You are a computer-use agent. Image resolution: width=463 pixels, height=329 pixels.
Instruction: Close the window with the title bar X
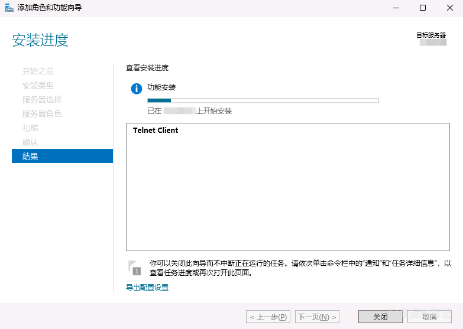449,8
